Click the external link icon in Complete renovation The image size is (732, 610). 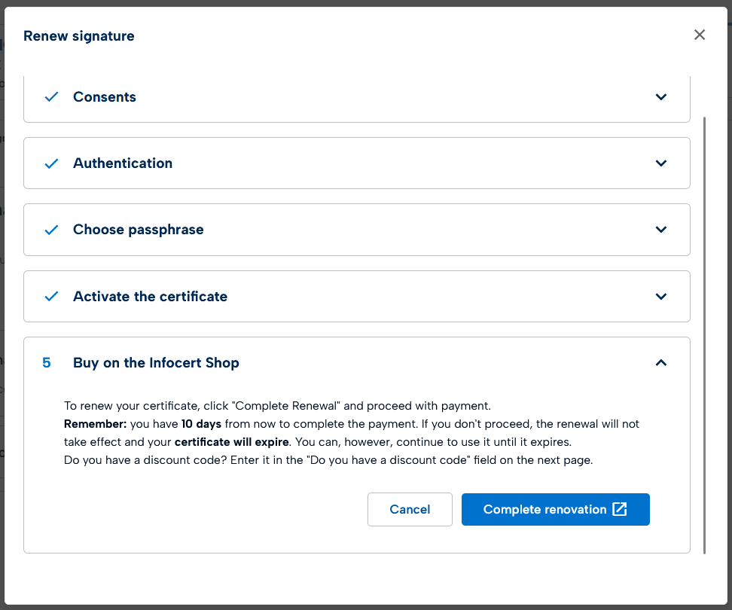pos(620,509)
